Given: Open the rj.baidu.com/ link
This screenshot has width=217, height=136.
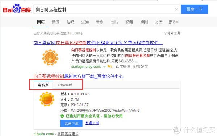Looking at the screenshot, I should coord(44,134).
